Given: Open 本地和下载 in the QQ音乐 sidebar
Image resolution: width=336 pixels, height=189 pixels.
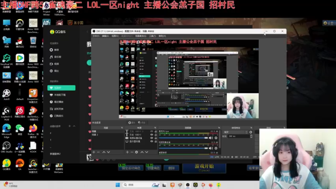Looking at the screenshot, I should coord(58,95).
